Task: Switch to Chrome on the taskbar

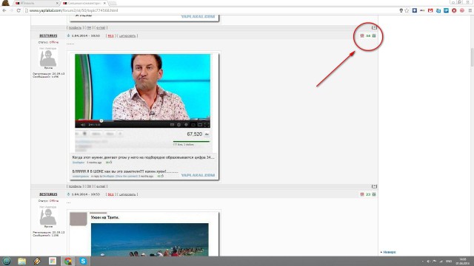Action: (68, 261)
